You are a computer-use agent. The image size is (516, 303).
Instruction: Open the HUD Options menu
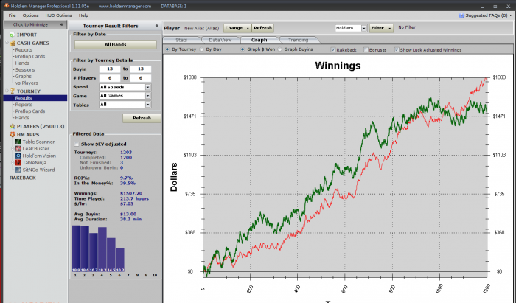tap(58, 15)
